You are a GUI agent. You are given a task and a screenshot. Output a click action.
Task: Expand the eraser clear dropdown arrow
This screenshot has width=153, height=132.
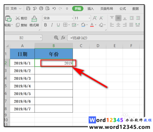(x=105, y=25)
